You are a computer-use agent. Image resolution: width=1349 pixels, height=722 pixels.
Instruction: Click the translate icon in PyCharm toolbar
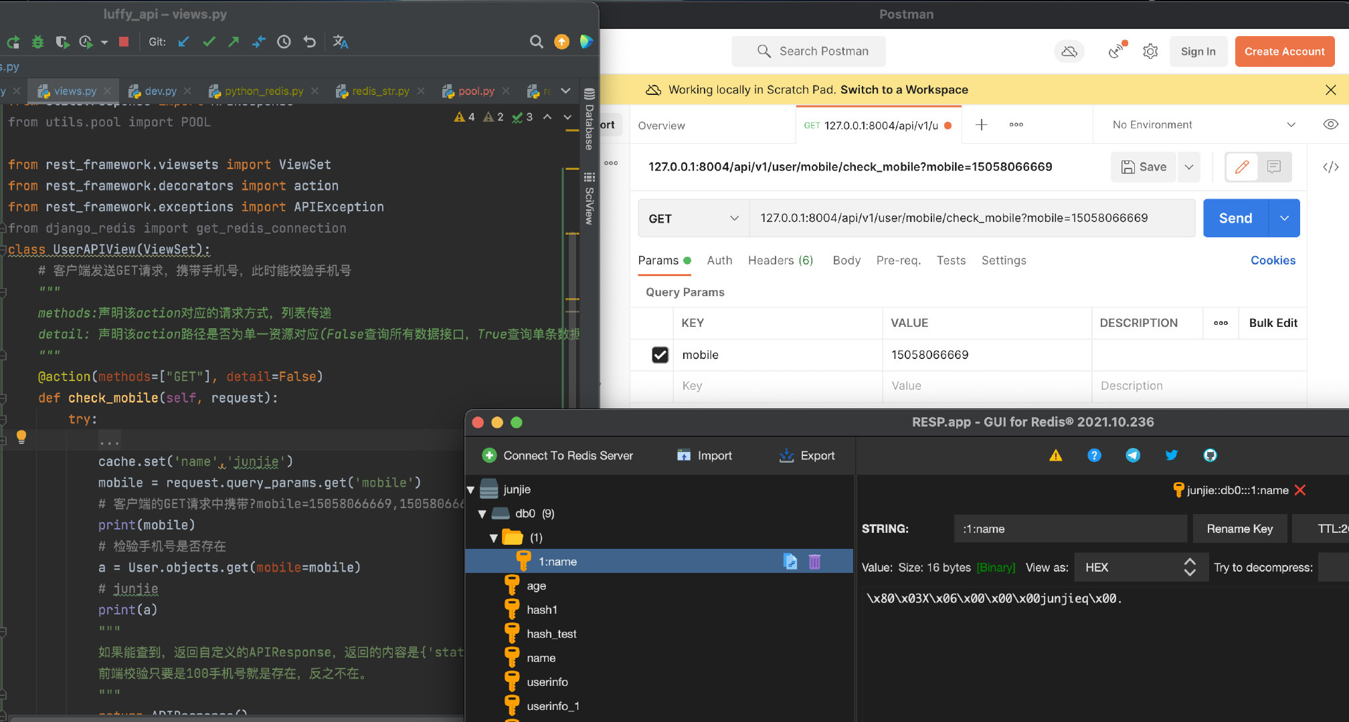[x=341, y=42]
